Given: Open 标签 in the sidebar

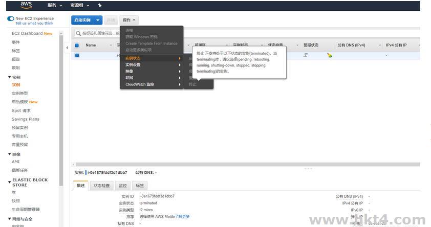Looking at the screenshot, I should click(x=16, y=51).
